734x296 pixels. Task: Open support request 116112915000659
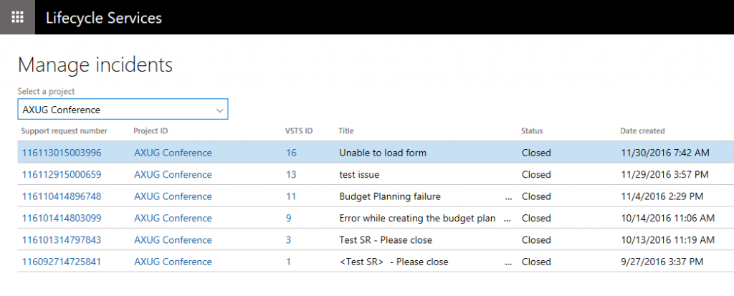61,174
